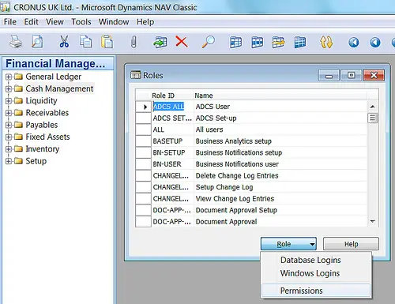The image size is (395, 304).
Task: Click the Insert New record icon
Action: (x=160, y=42)
